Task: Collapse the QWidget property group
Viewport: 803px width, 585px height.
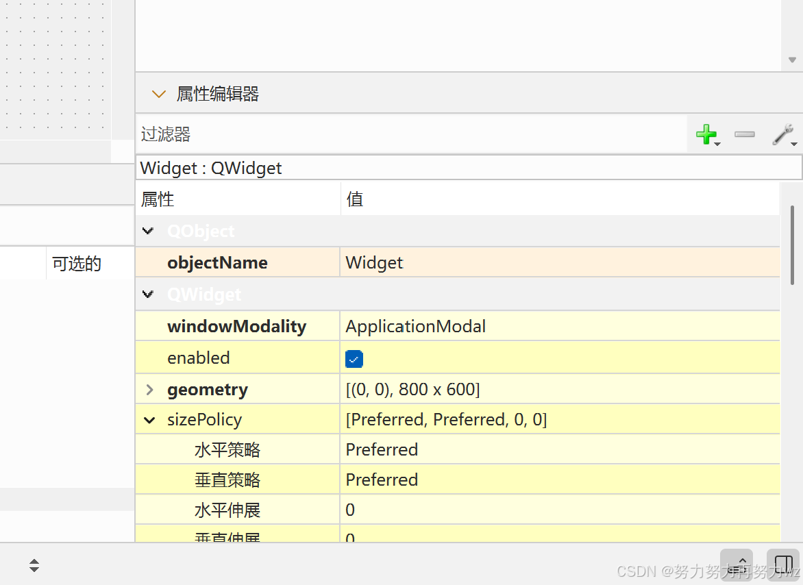Action: (x=148, y=295)
